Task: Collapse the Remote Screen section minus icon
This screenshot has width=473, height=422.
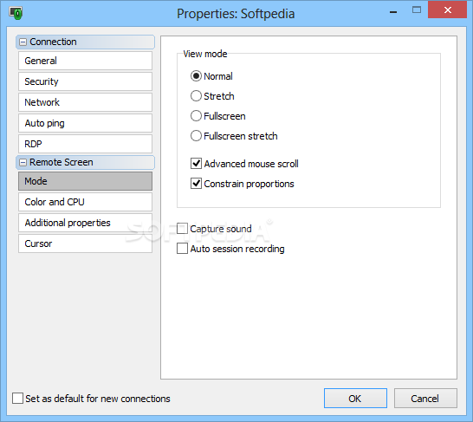Action: coord(23,163)
